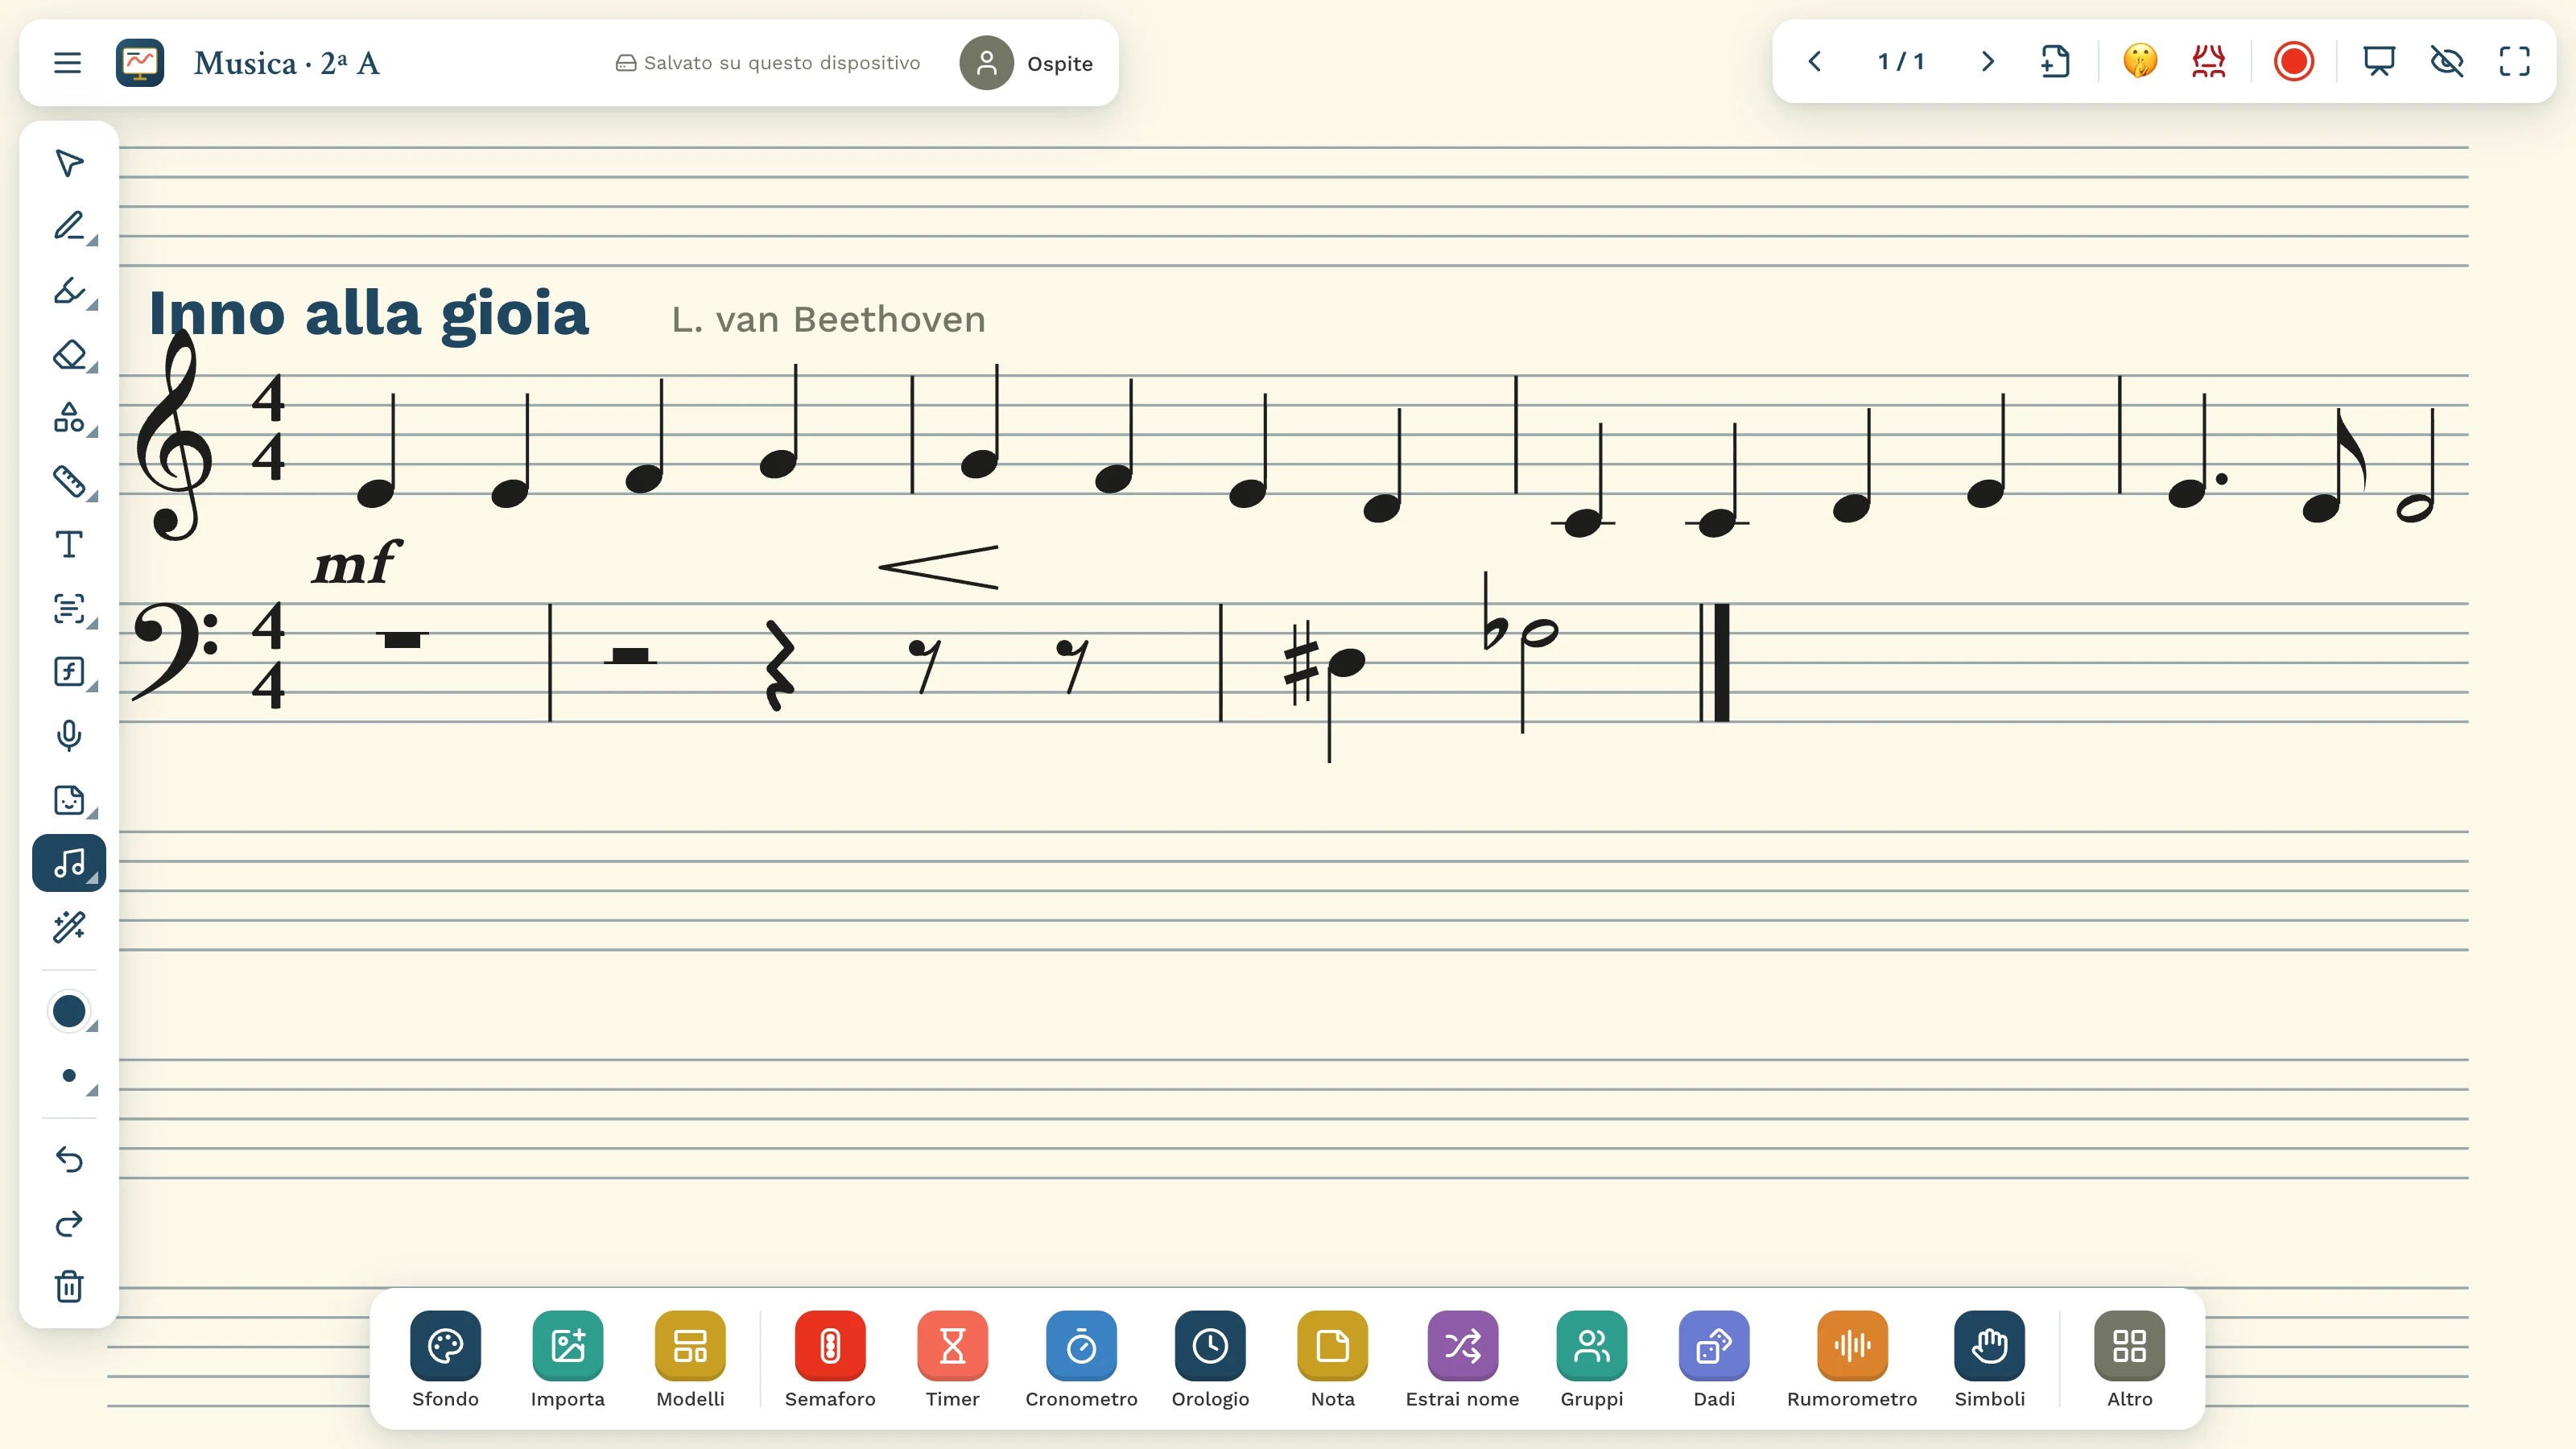Screen dimensions: 2576x1449
Task: Toggle the hide content eye icon
Action: tap(2447, 62)
